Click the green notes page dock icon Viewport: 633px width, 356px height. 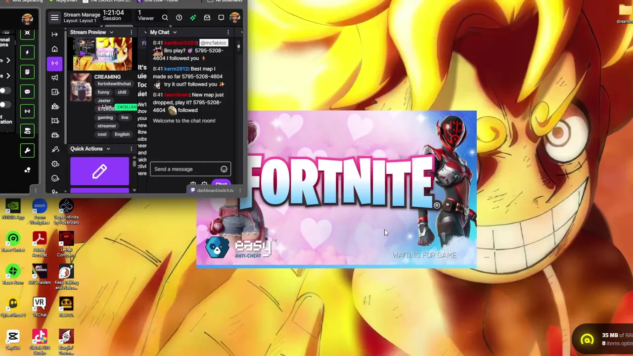27,72
